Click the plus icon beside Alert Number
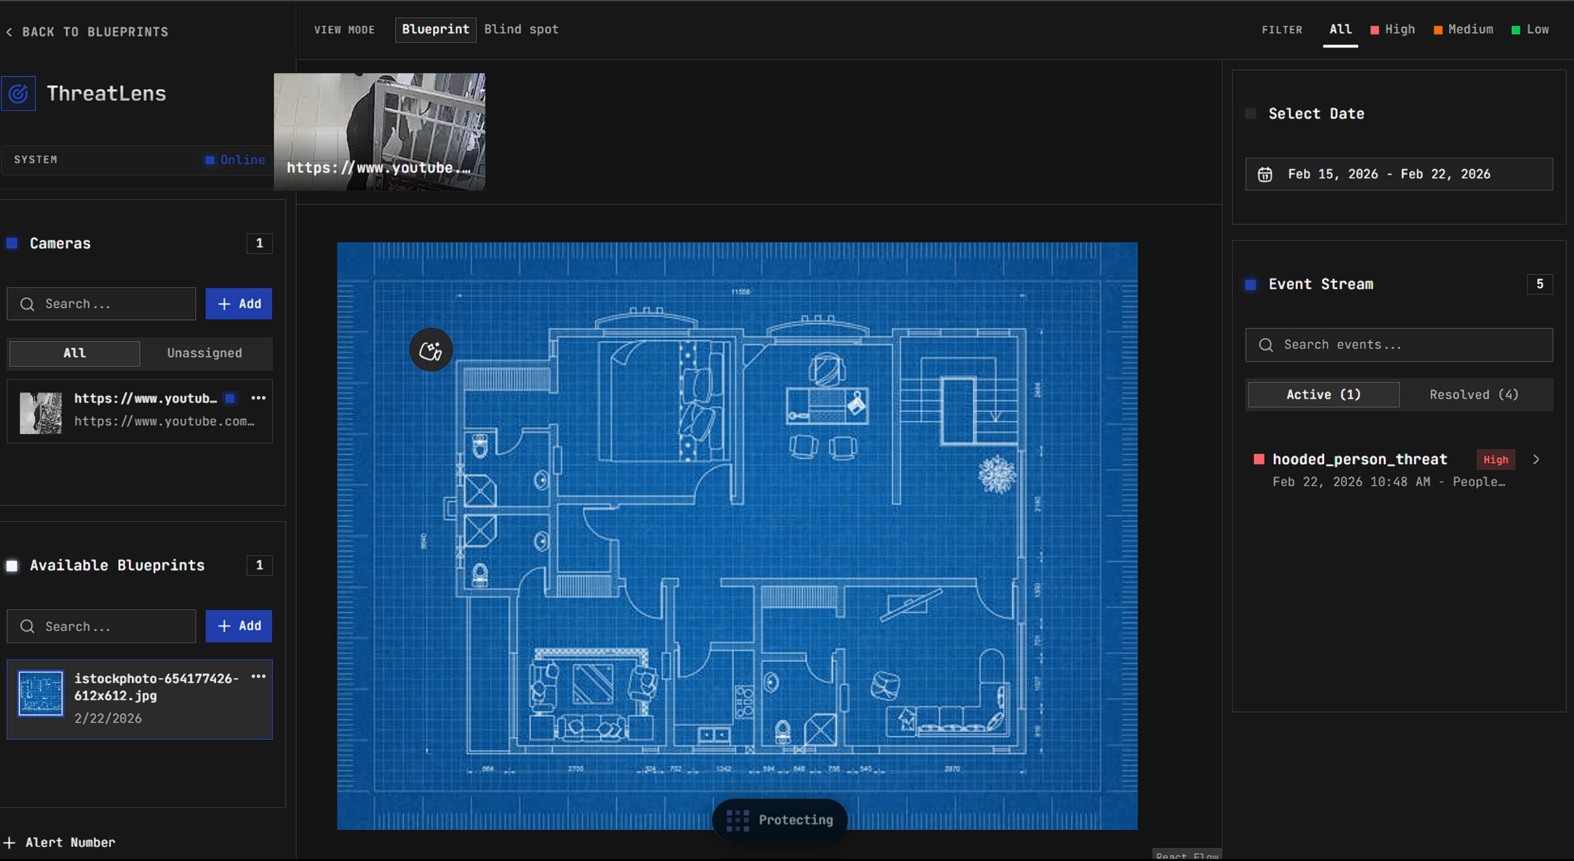Screen dimensions: 1574x861 9,843
